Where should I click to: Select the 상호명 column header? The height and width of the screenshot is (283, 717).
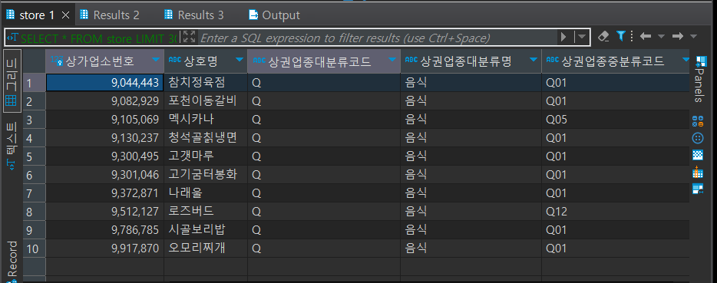click(206, 61)
